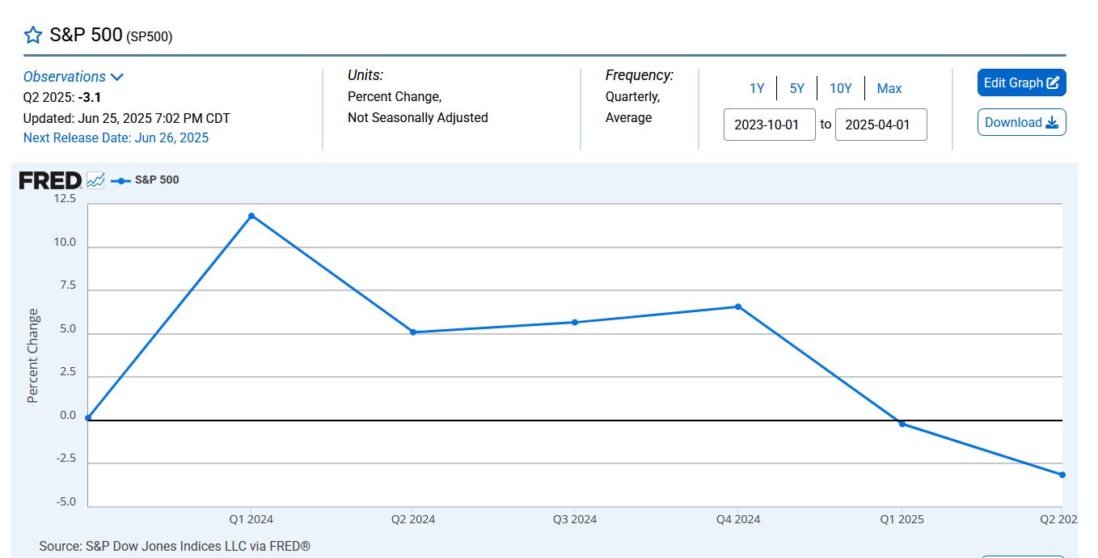Image resolution: width=1098 pixels, height=558 pixels.
Task: Select the Q2 2024 data point on the line
Action: coord(413,332)
